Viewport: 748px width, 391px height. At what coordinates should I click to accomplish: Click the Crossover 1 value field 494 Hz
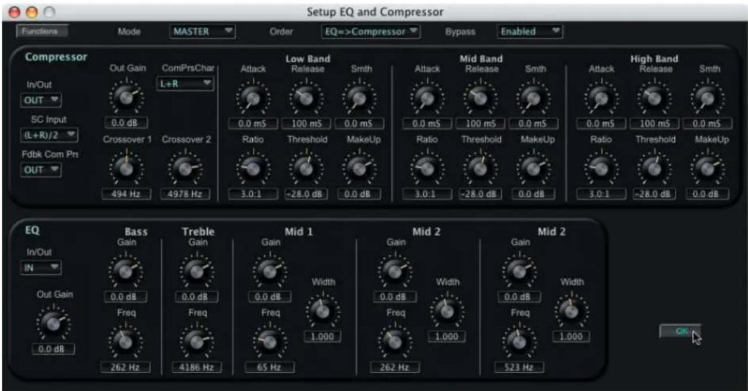[125, 194]
